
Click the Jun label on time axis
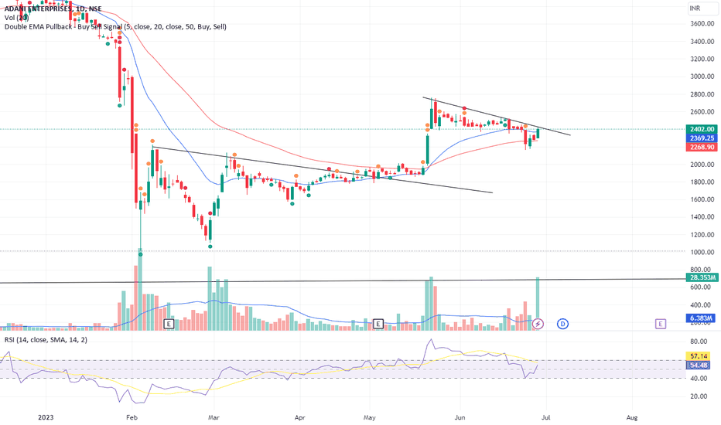pyautogui.click(x=460, y=417)
